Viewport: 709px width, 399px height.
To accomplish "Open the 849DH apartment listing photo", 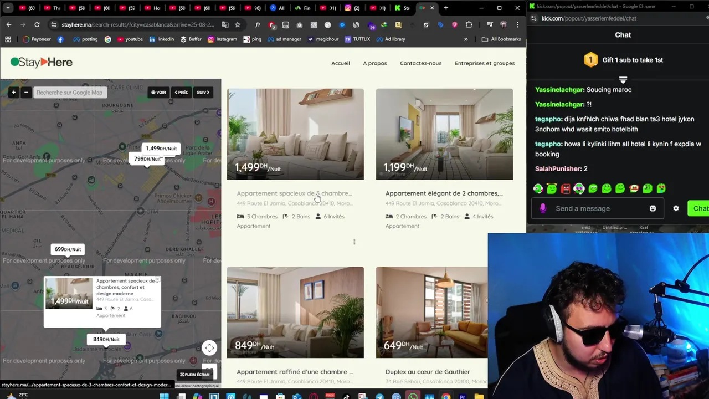I will 295,313.
